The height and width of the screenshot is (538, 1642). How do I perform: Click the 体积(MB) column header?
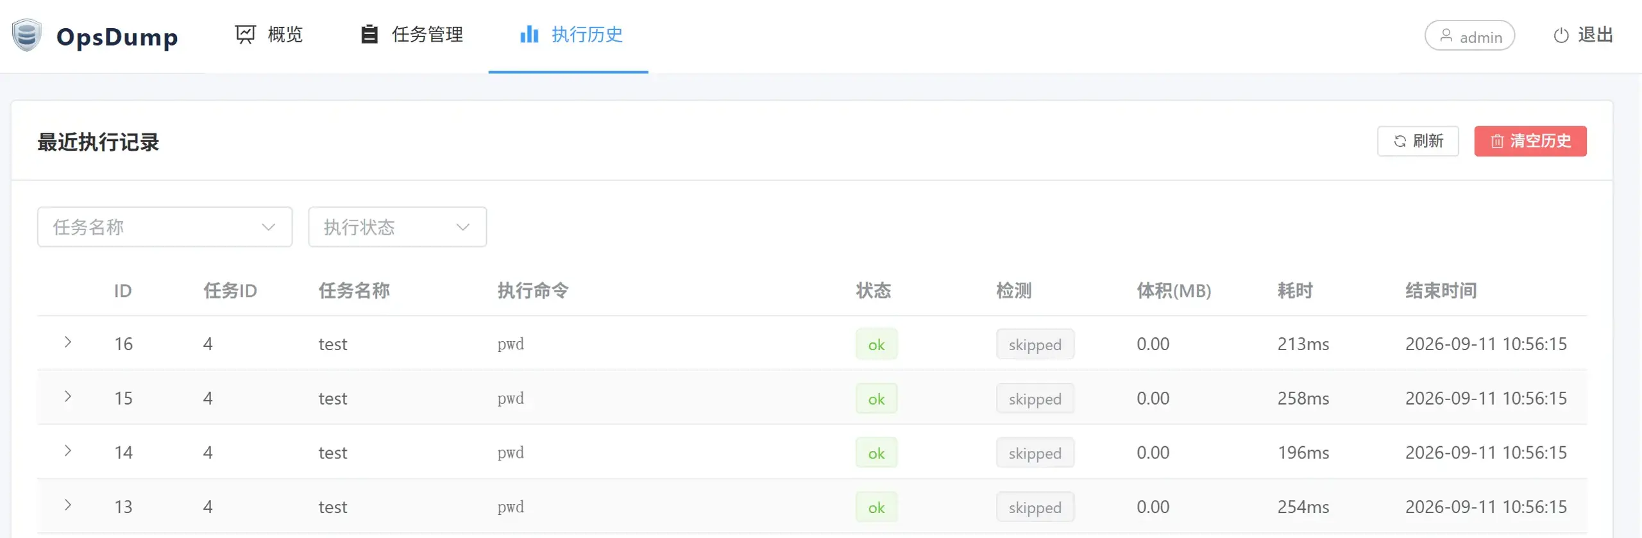pos(1174,291)
